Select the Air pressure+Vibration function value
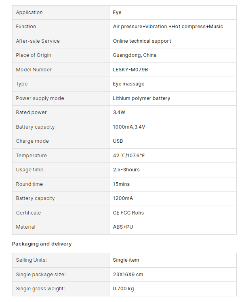 point(168,27)
